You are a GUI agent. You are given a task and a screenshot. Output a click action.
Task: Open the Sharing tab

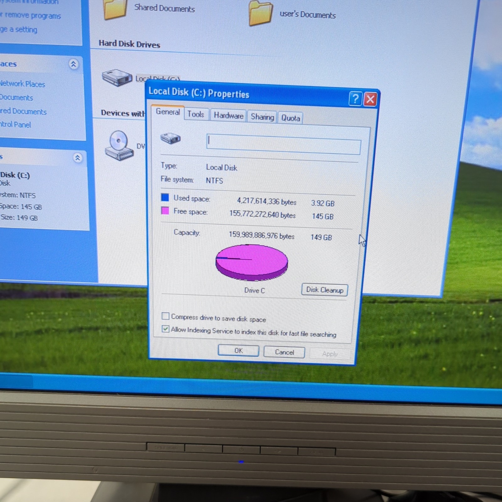tap(262, 117)
